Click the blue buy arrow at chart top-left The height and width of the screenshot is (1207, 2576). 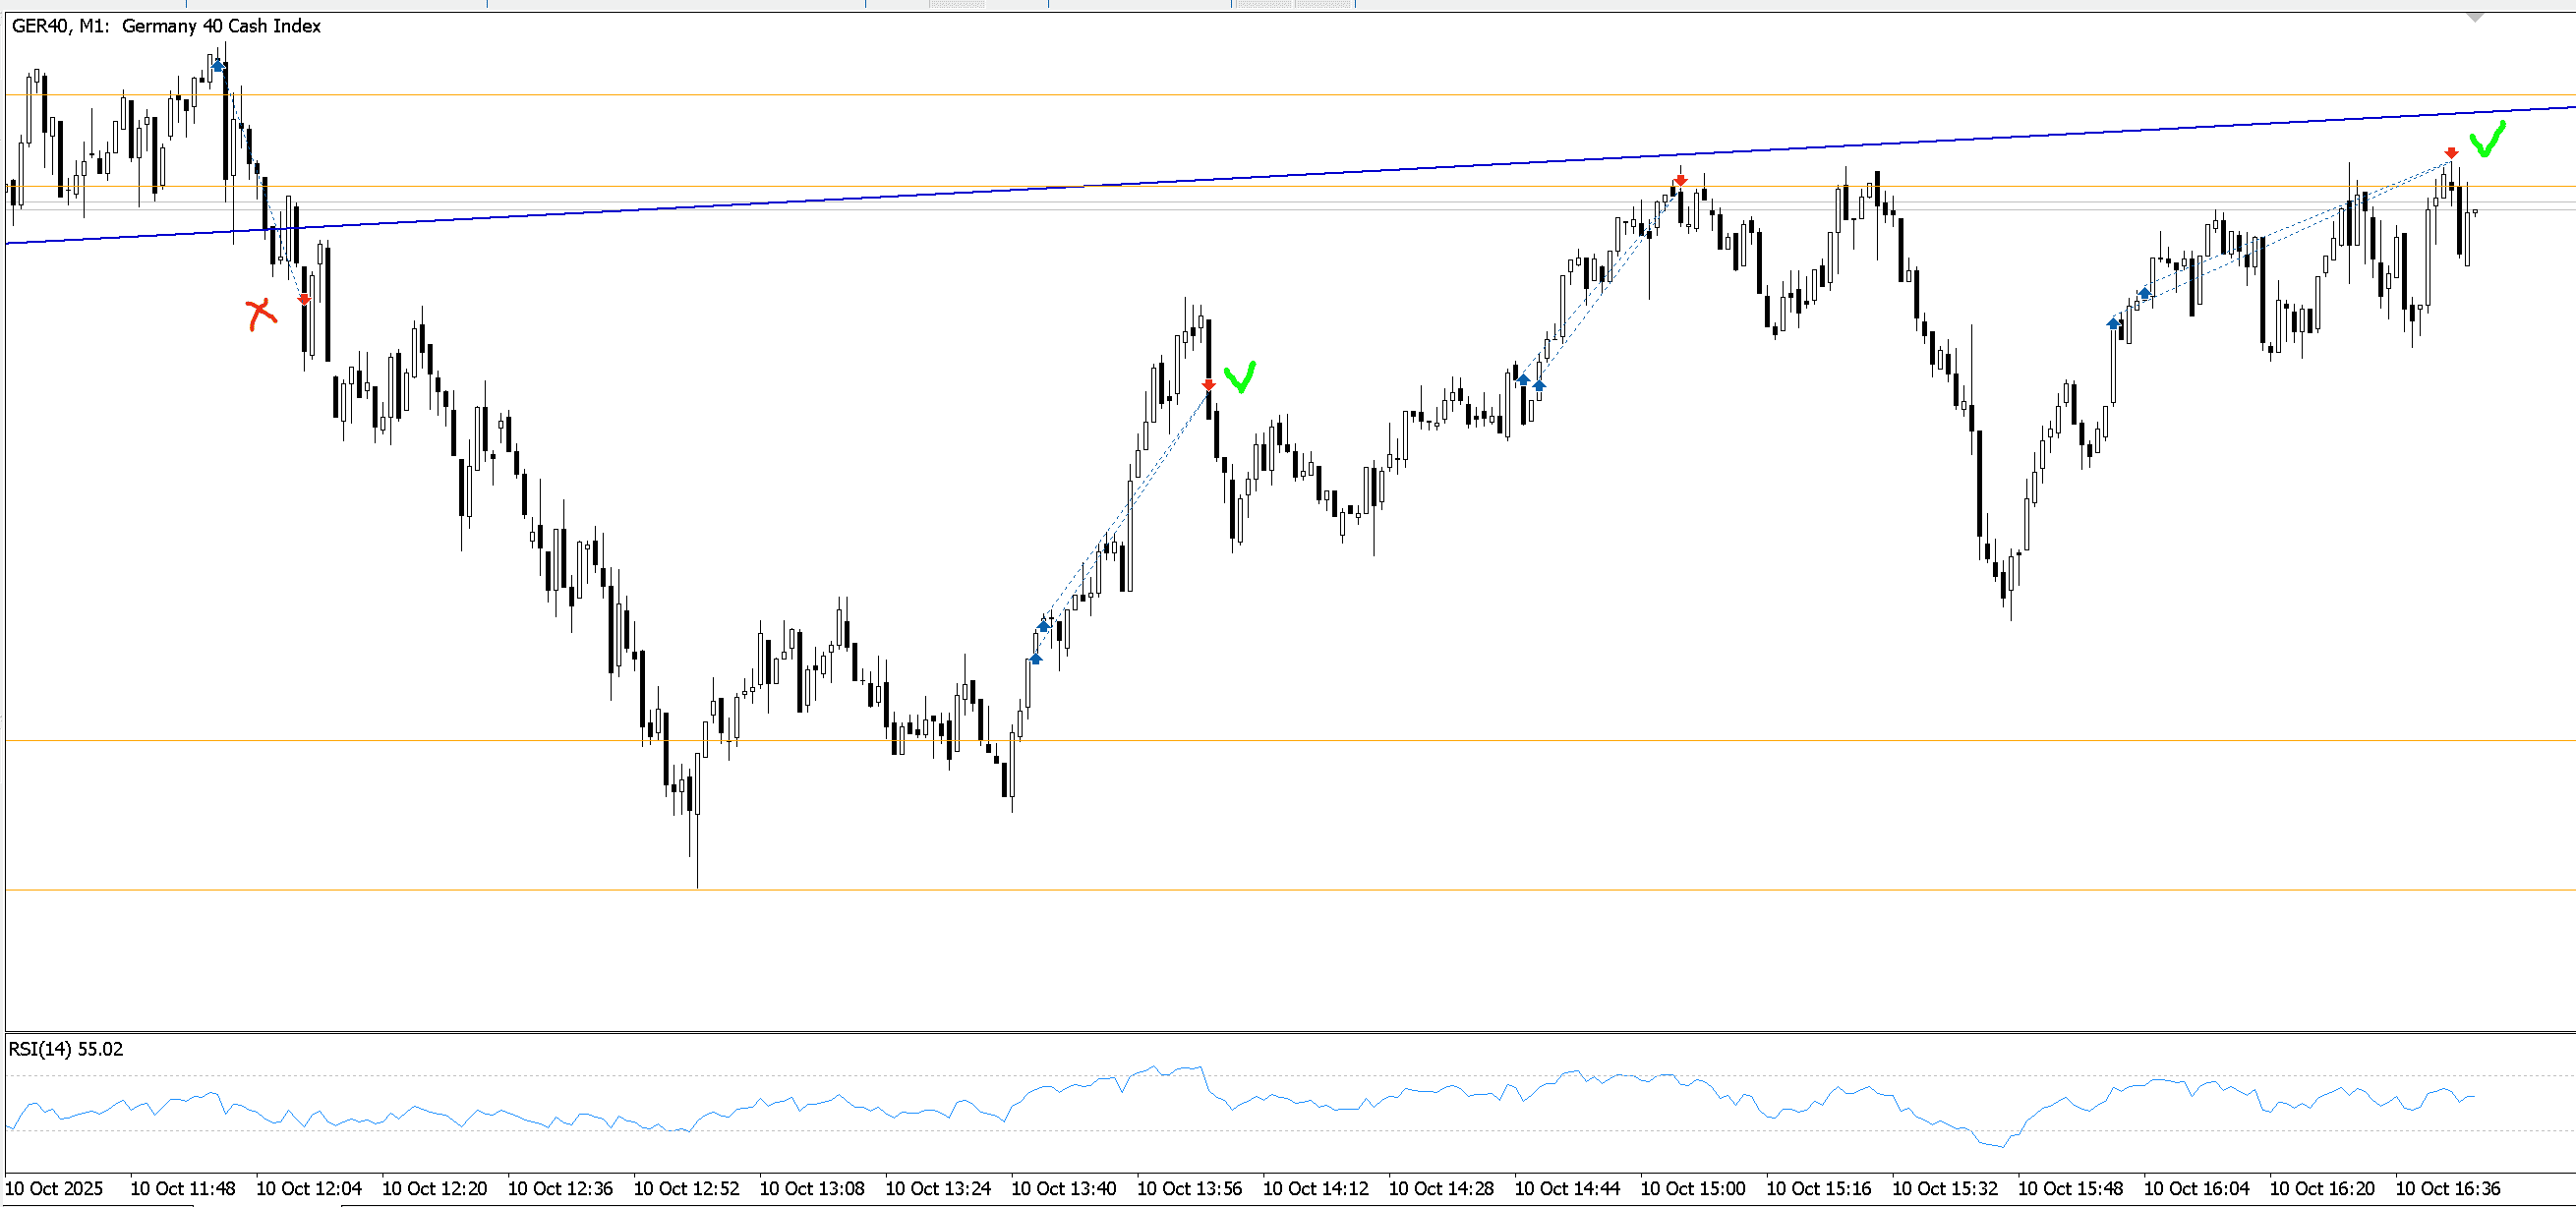(x=218, y=66)
